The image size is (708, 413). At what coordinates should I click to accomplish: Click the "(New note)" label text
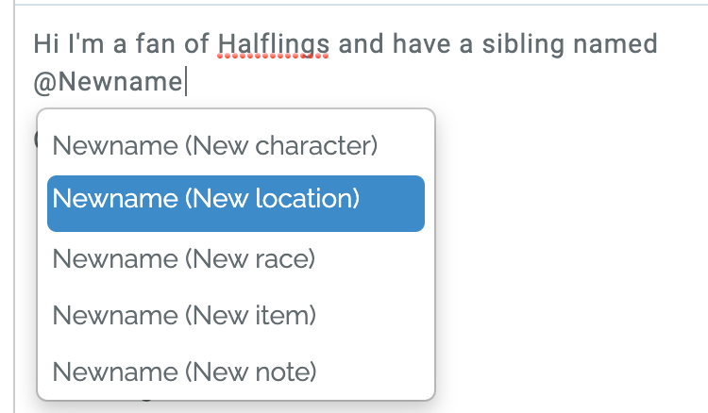click(250, 372)
